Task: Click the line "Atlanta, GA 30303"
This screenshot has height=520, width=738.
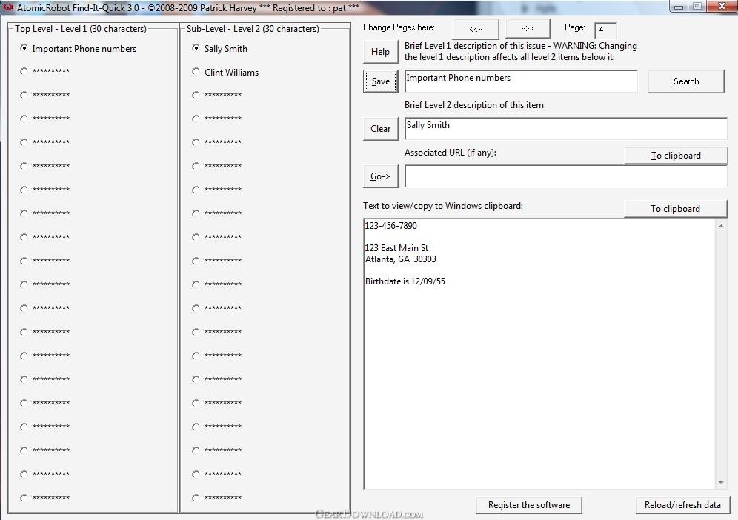Action: point(401,259)
